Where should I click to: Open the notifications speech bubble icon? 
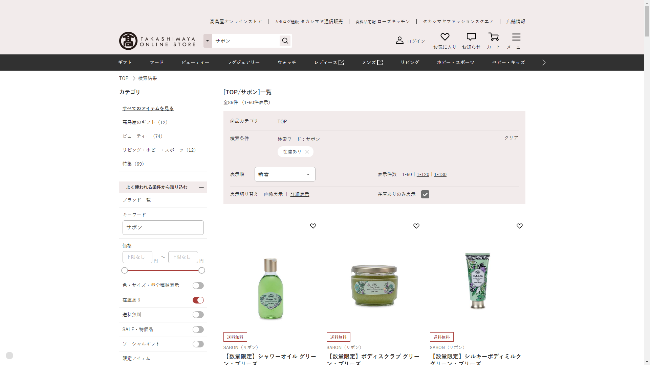click(x=471, y=37)
